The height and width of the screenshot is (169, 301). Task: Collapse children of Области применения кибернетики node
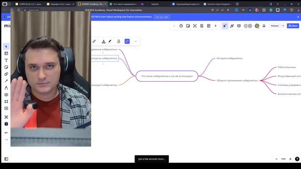pos(261,80)
